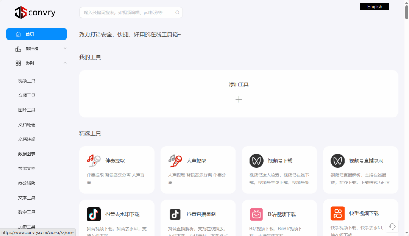Viewport: 409px width, 236px height.
Task: Click the home icon beside 首页
Action: tap(18, 34)
